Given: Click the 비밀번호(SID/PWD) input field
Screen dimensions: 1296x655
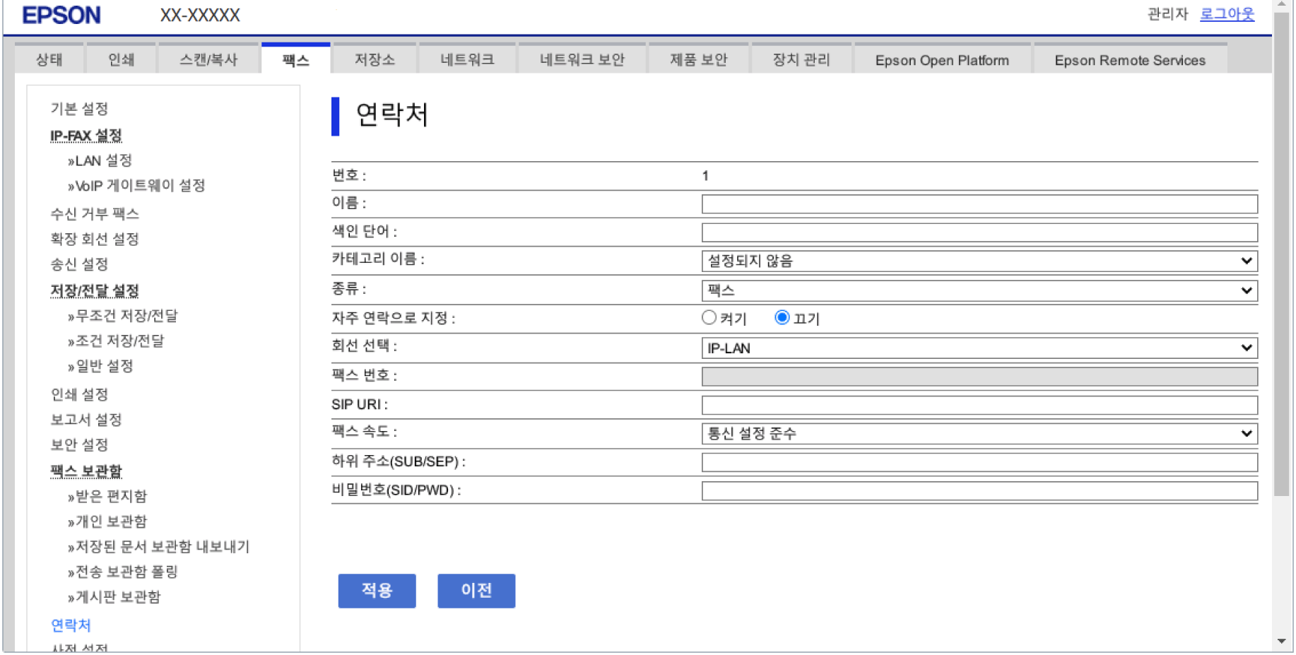Looking at the screenshot, I should [x=979, y=490].
